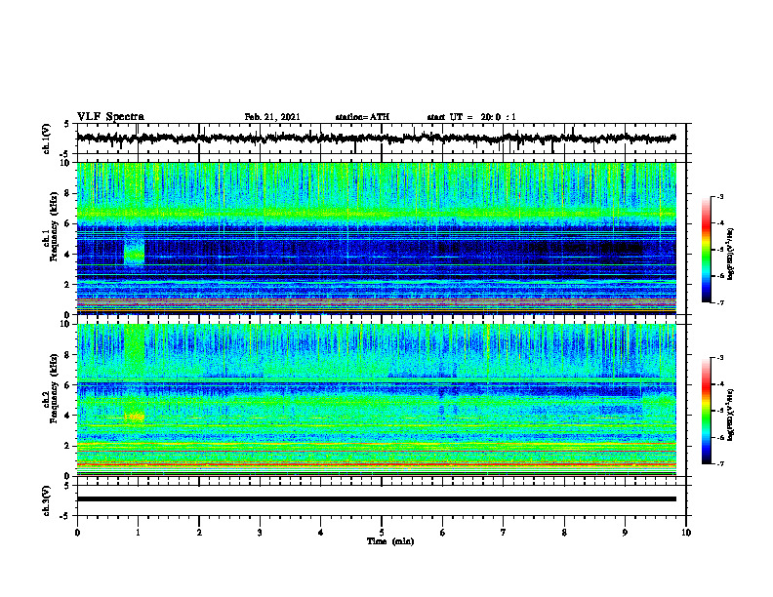Image resolution: width=773 pixels, height=597 pixels.
Task: Click the ch.1 voltage waveform trace
Action: (x=376, y=139)
